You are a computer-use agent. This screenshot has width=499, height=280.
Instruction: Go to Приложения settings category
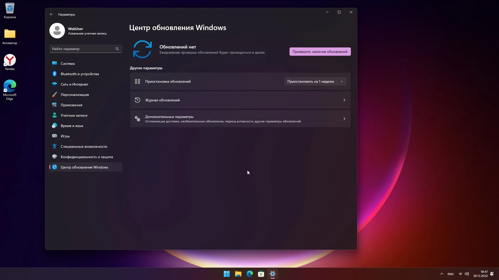[71, 105]
